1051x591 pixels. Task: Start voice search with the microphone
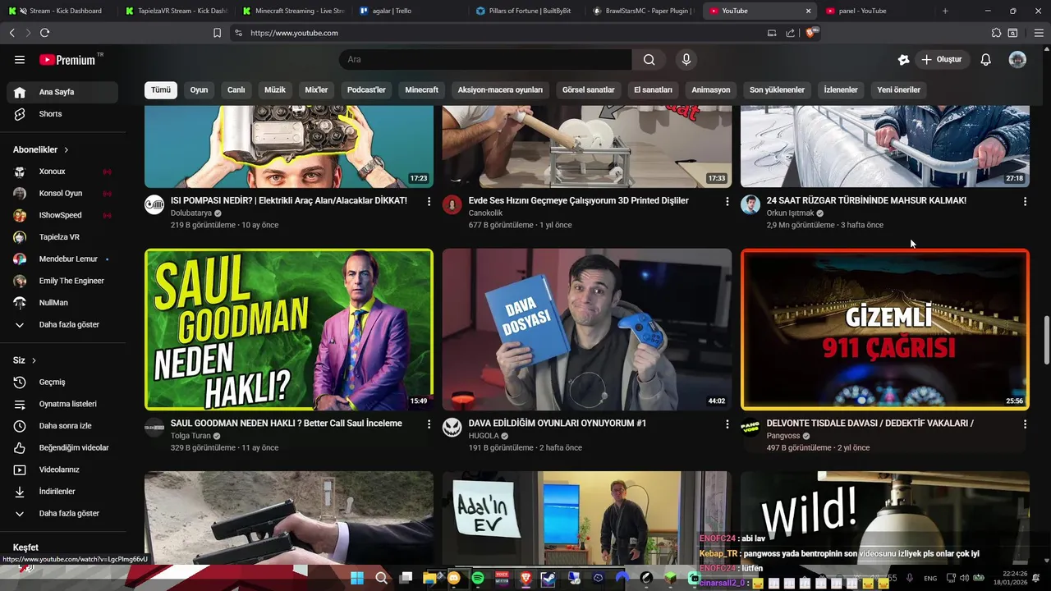click(686, 59)
